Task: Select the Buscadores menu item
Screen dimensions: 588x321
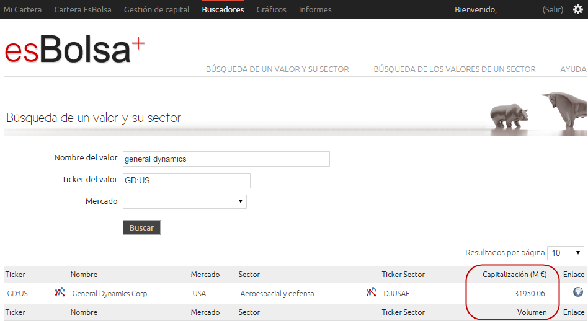Action: (223, 9)
